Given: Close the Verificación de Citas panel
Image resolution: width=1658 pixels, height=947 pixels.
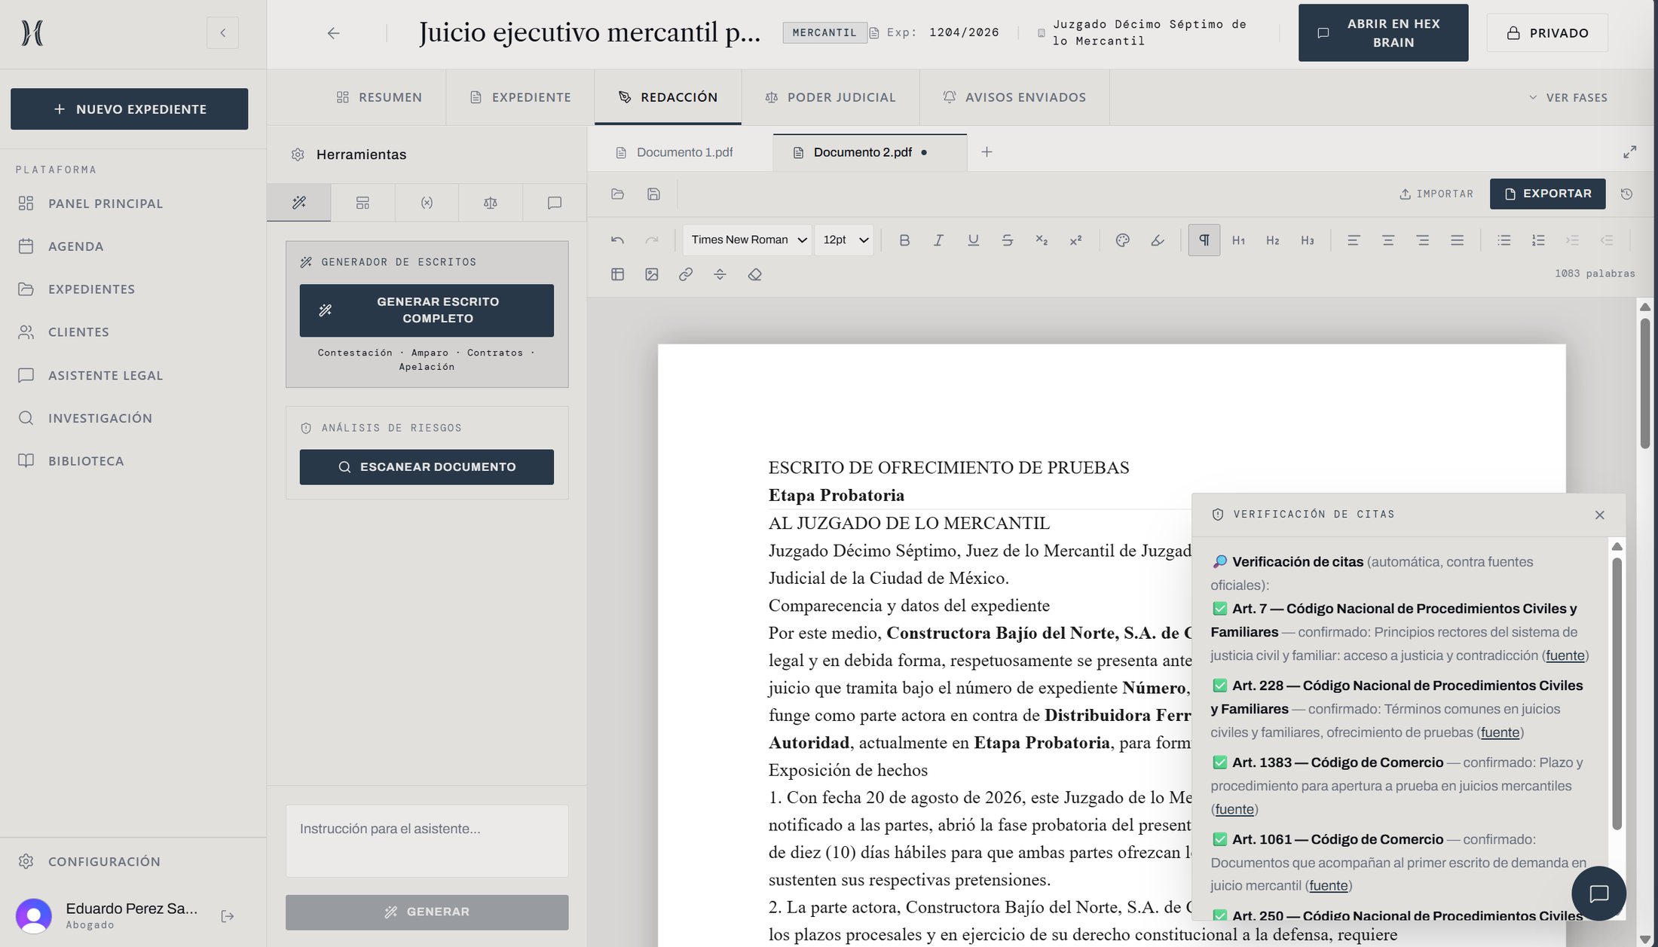Looking at the screenshot, I should click(x=1600, y=515).
